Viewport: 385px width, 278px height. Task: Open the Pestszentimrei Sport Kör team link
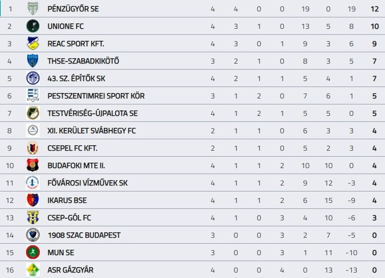click(x=96, y=96)
